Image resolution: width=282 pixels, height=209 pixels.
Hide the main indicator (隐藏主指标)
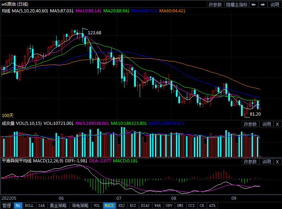(x=236, y=5)
